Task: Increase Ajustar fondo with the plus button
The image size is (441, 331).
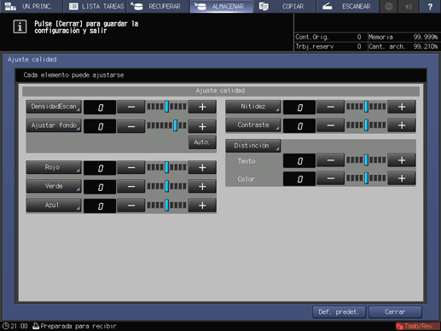Action: coord(202,126)
